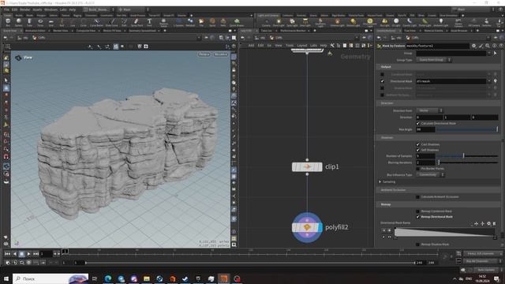This screenshot has height=284, width=505.
Task: Open the Render menu
Action: tap(24, 9)
